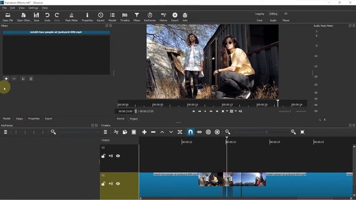This screenshot has width=356, height=200.
Task: Show the Playlist panel from toolbar
Action: 112,17
